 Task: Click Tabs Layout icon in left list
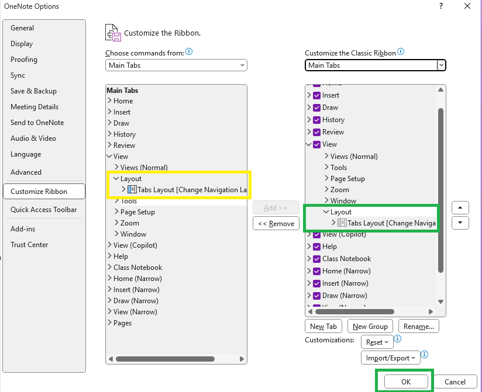(132, 189)
